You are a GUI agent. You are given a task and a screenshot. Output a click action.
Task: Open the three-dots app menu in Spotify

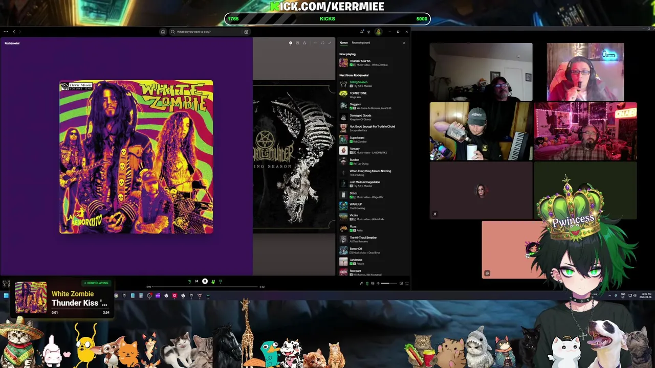click(x=6, y=32)
